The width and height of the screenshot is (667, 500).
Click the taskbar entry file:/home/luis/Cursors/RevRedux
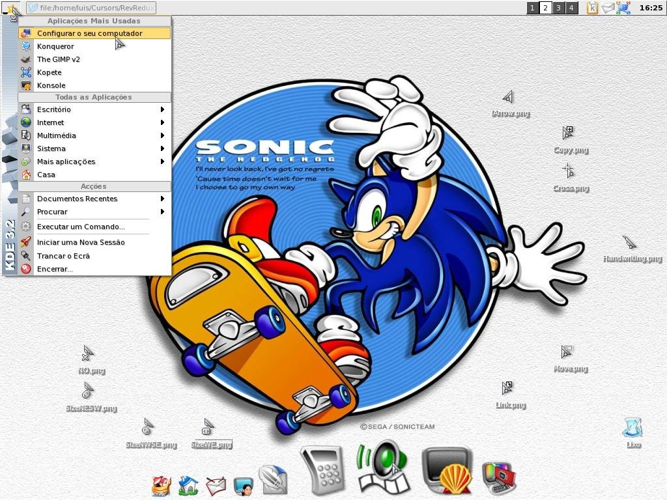click(x=91, y=8)
